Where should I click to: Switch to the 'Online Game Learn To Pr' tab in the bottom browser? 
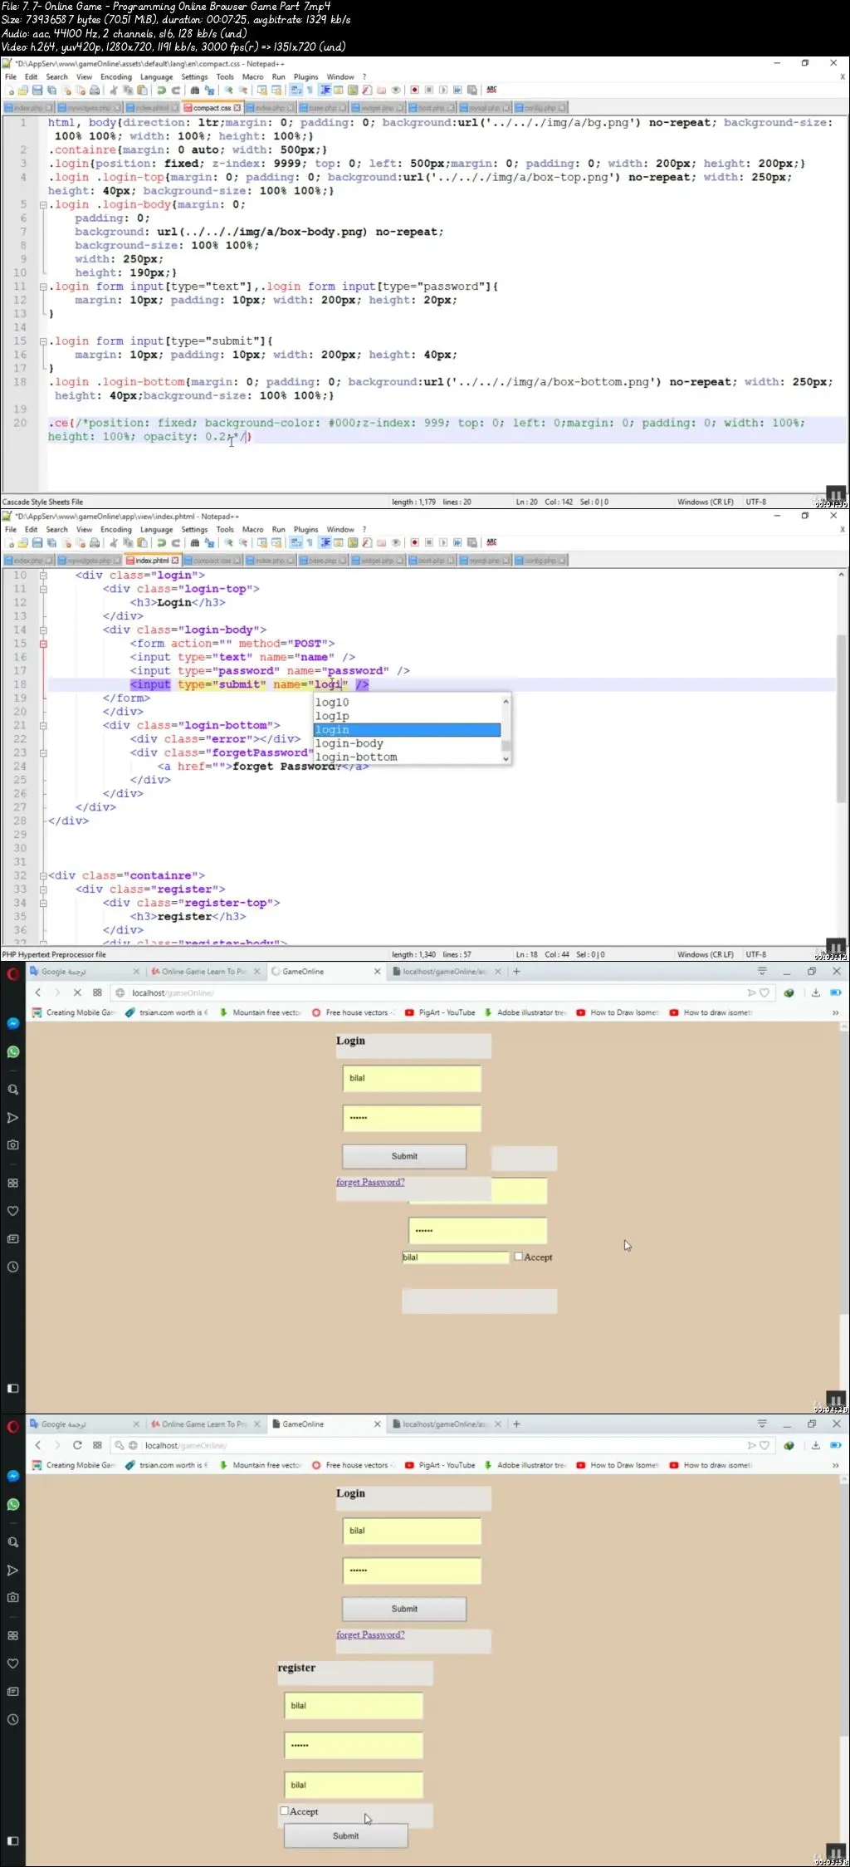coord(204,1424)
